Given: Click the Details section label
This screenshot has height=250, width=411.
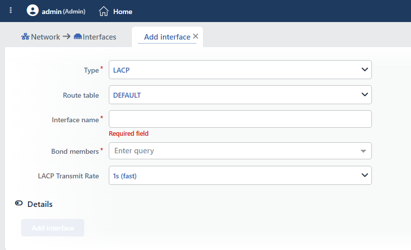Looking at the screenshot, I should [40, 204].
